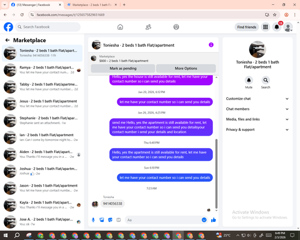This screenshot has height=240, width=300.
Task: Open the account profile avatar menu
Action: click(288, 27)
